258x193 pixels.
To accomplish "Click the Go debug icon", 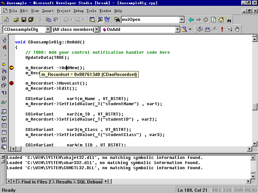I will (230, 29).
